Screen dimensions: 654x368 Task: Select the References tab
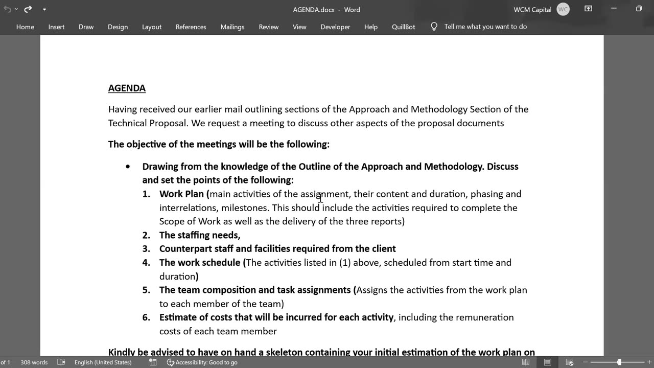pyautogui.click(x=191, y=27)
